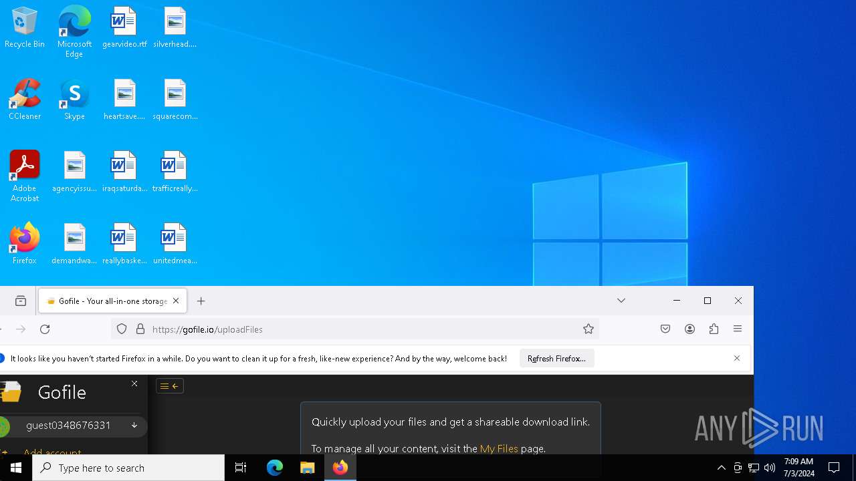Bookmark this page with the star
The height and width of the screenshot is (481, 856).
coord(588,329)
